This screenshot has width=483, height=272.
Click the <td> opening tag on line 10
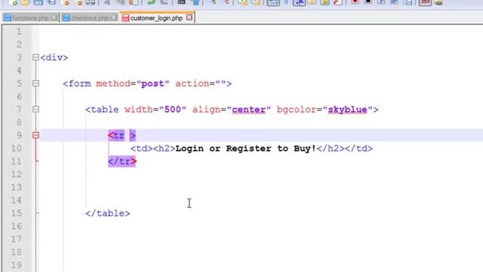[x=142, y=148]
